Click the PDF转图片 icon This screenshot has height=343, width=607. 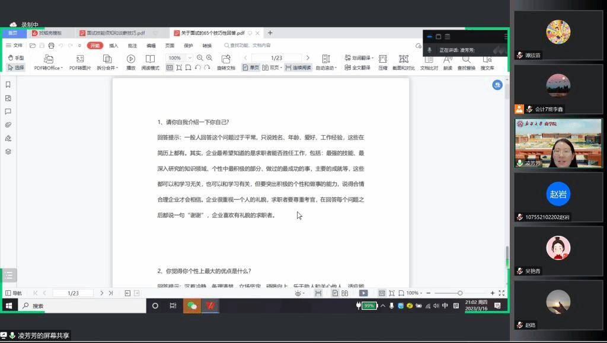coord(80,59)
